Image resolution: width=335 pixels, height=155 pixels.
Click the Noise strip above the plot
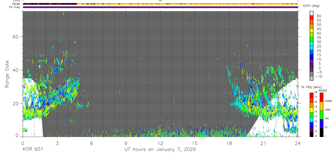tap(160, 4)
